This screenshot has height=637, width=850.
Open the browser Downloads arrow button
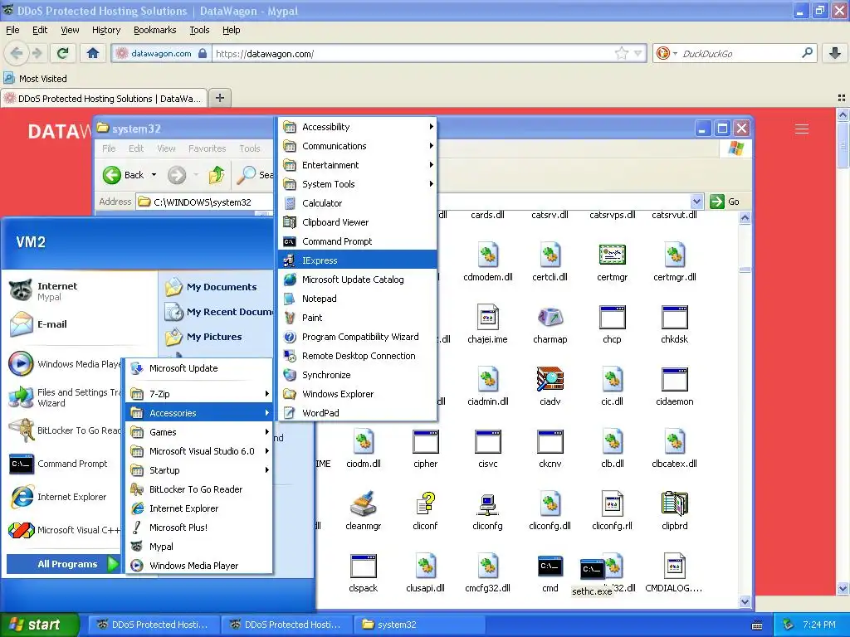click(x=835, y=53)
